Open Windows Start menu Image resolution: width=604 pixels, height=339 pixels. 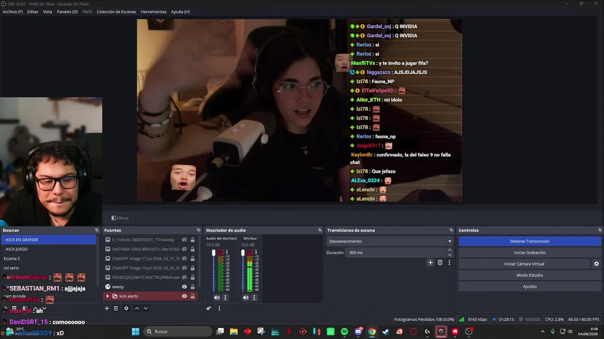pos(135,331)
